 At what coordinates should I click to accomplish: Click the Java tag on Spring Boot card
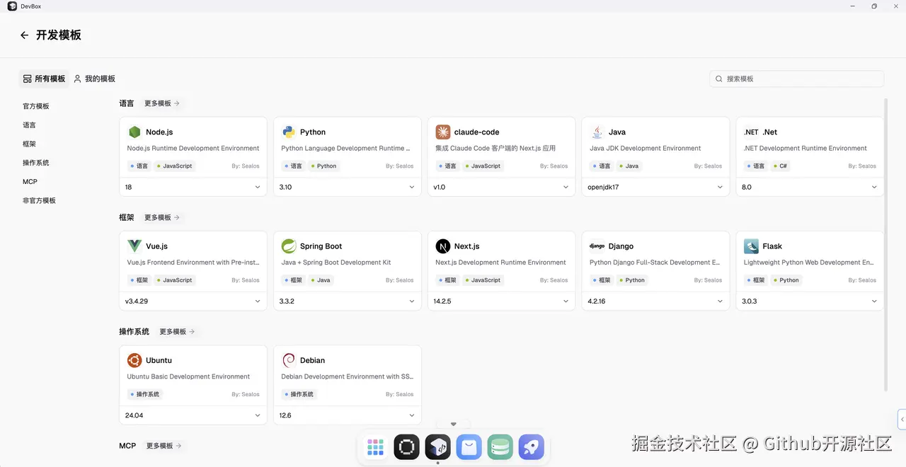tap(320, 280)
